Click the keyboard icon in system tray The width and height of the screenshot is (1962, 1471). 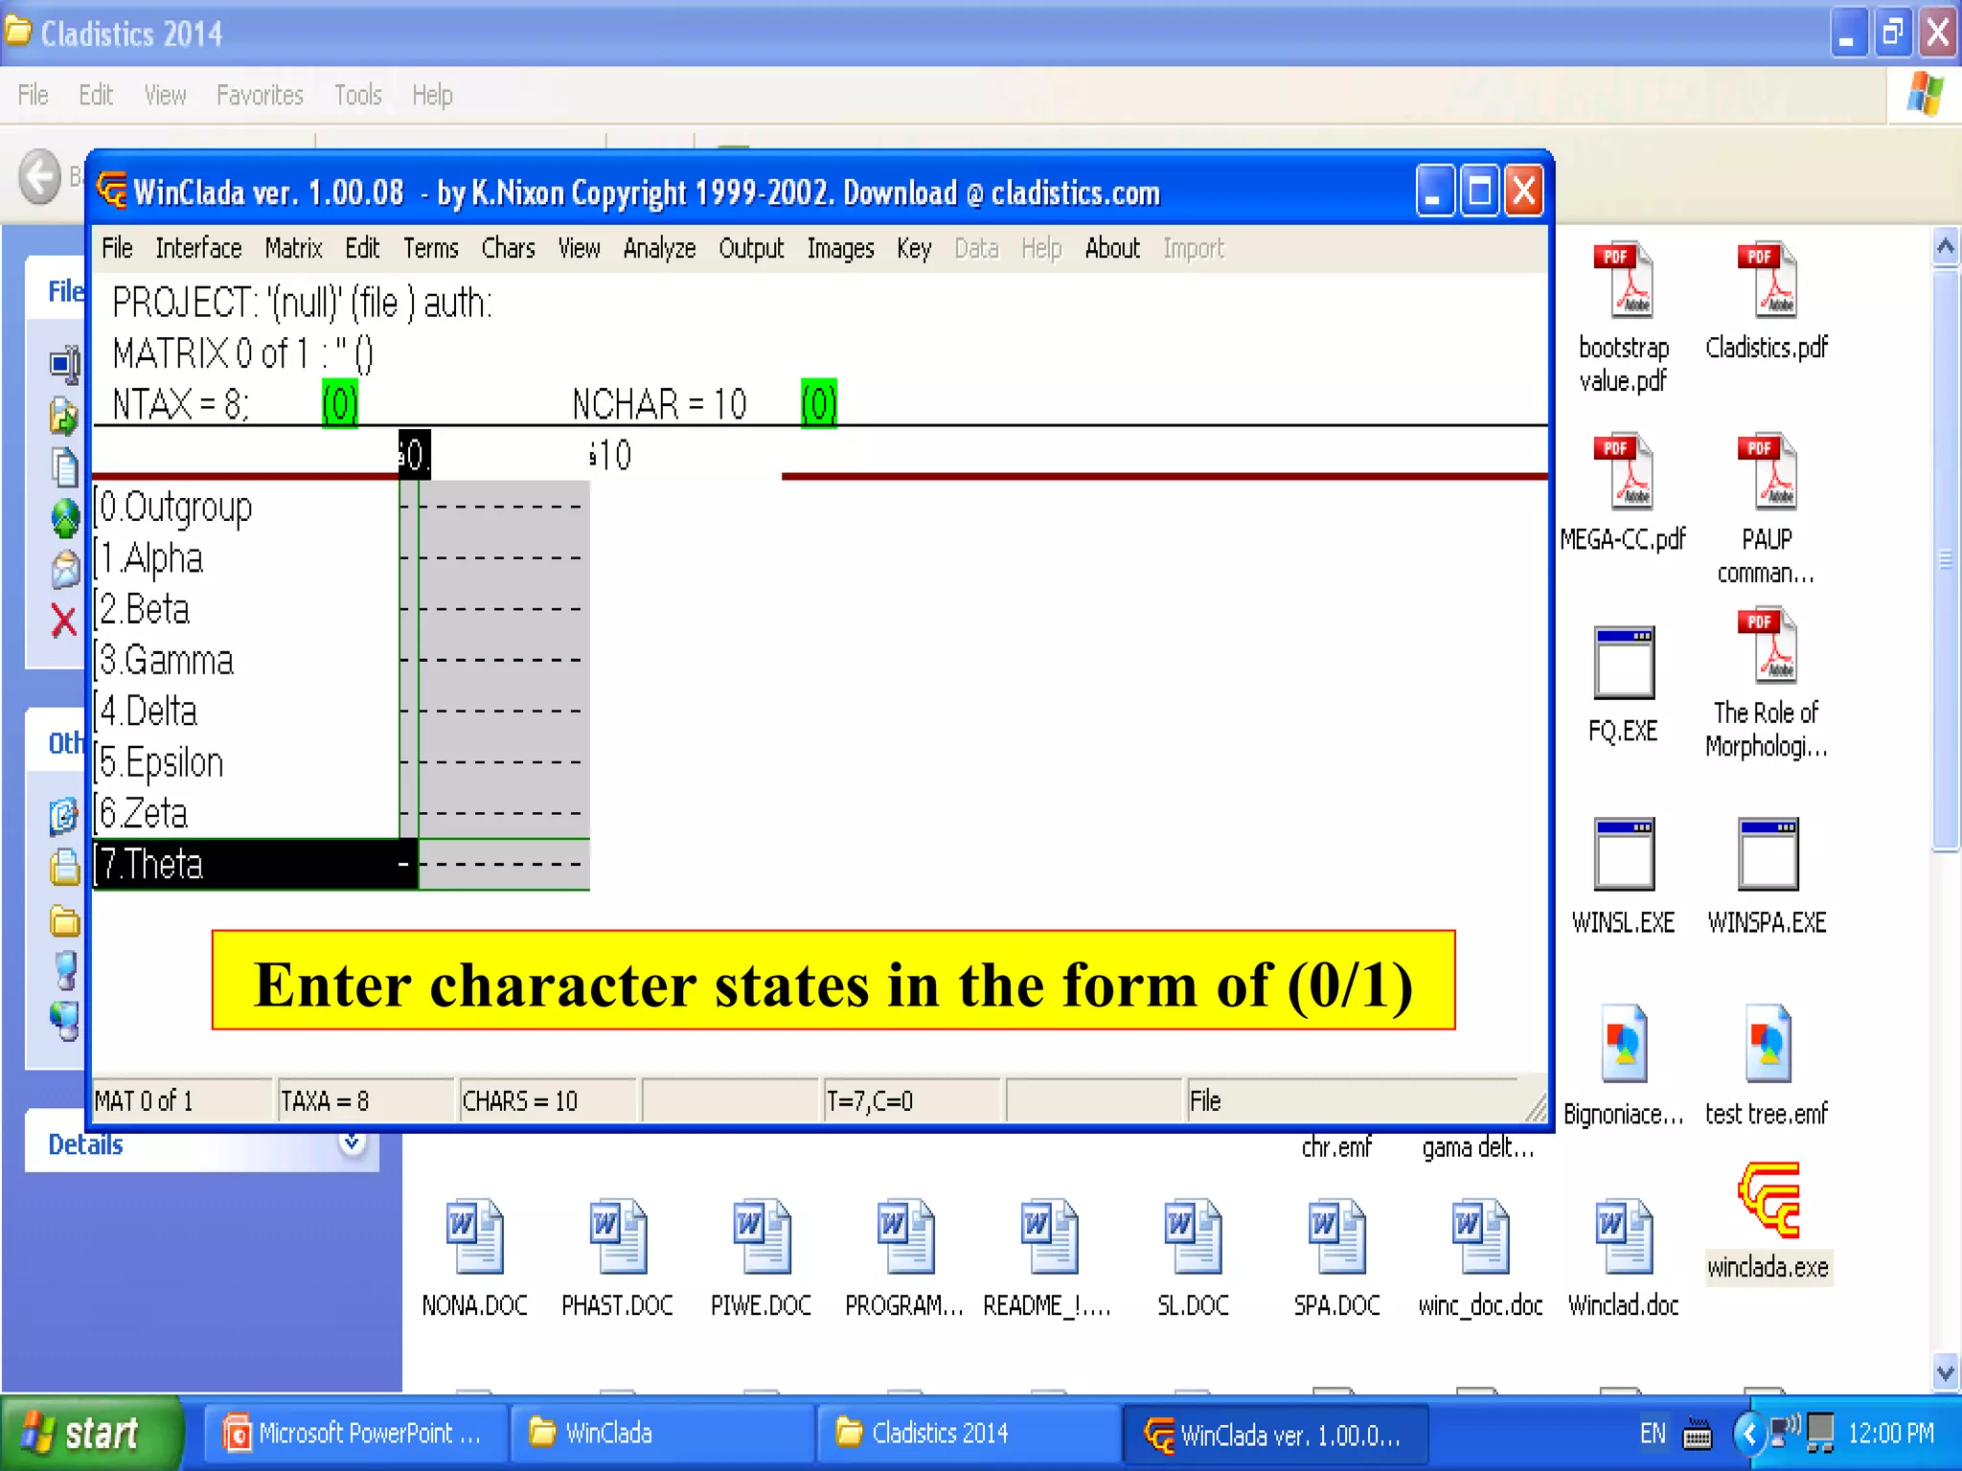click(x=1698, y=1434)
